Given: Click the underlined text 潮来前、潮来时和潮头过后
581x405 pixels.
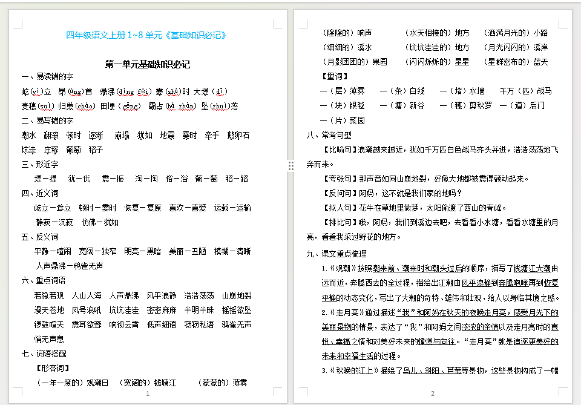Looking at the screenshot, I should (x=418, y=268).
